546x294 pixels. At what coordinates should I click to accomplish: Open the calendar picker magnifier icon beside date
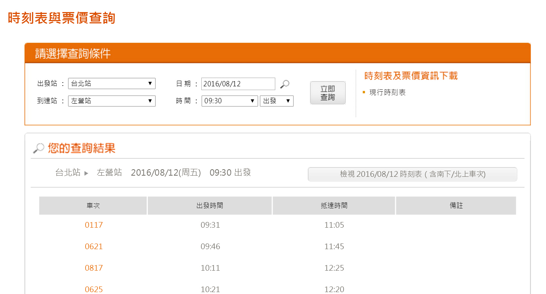285,84
